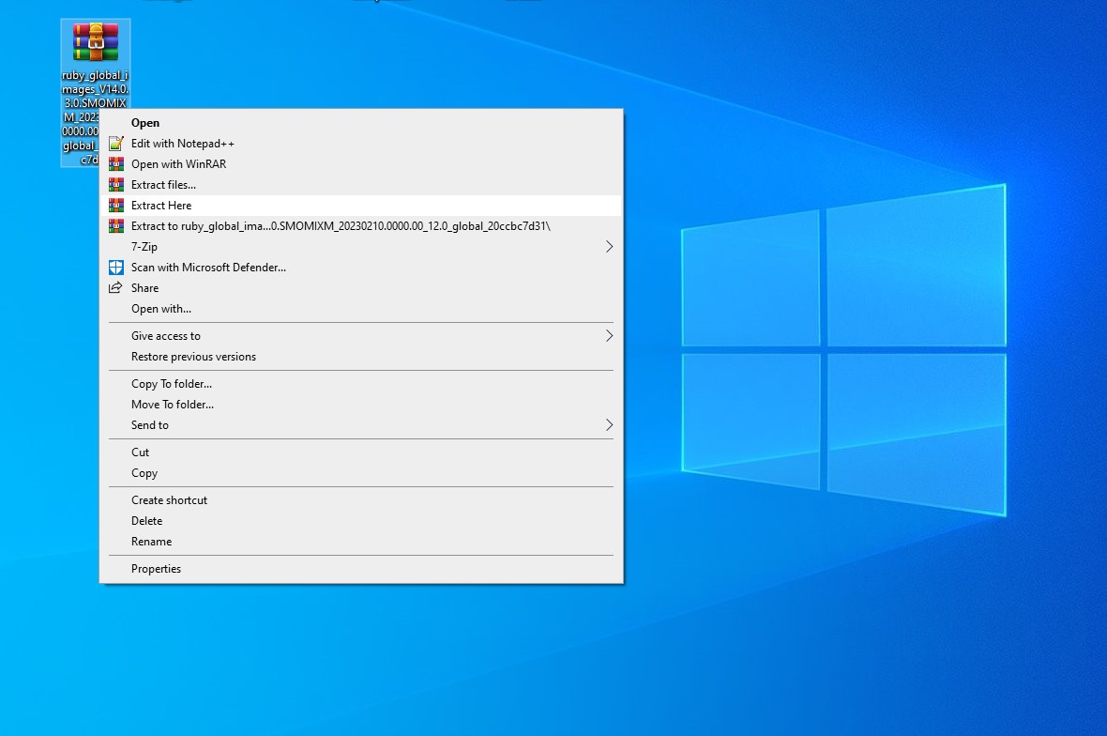Select Open with WinRAR
This screenshot has height=736, width=1107.
[361, 164]
